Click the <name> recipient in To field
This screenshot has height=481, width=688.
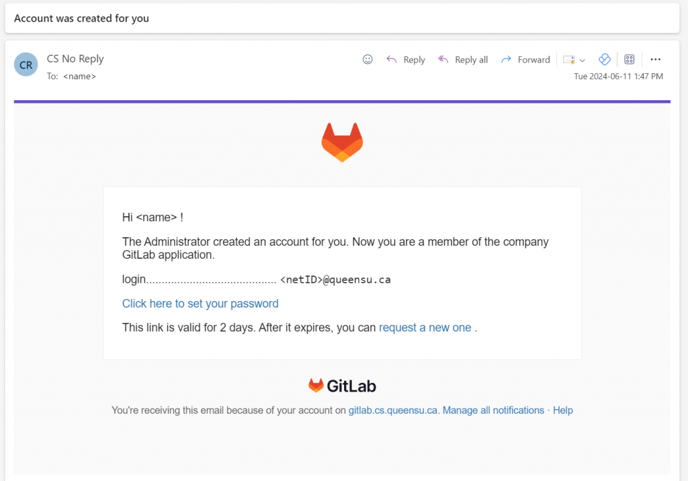click(79, 77)
